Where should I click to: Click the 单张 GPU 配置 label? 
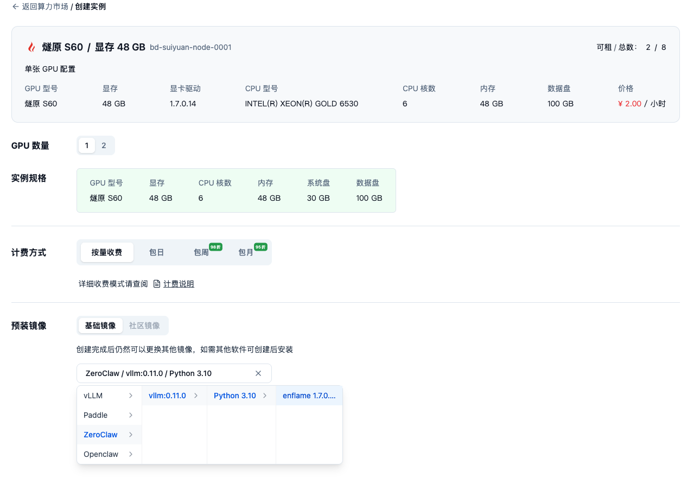pyautogui.click(x=50, y=69)
